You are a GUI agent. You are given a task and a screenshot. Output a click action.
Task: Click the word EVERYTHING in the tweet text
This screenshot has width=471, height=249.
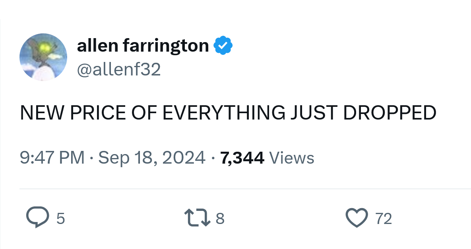tap(223, 113)
